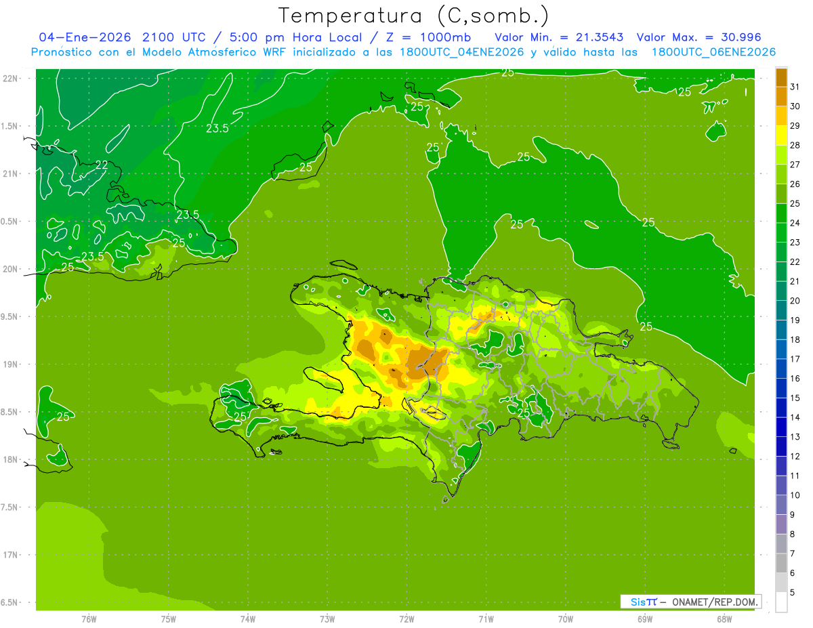Screen dimensions: 813x628
Task: Click the "74W" longitude axis label
Action: click(x=248, y=619)
